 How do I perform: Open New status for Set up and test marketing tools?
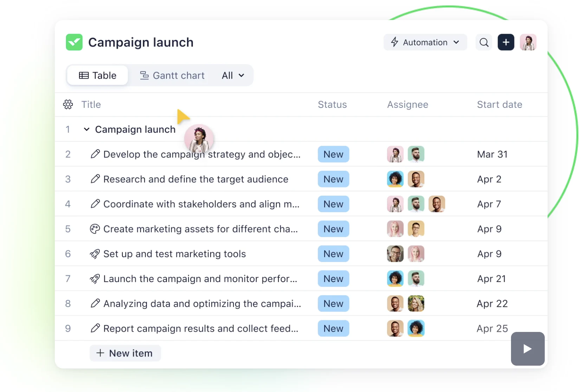click(334, 254)
